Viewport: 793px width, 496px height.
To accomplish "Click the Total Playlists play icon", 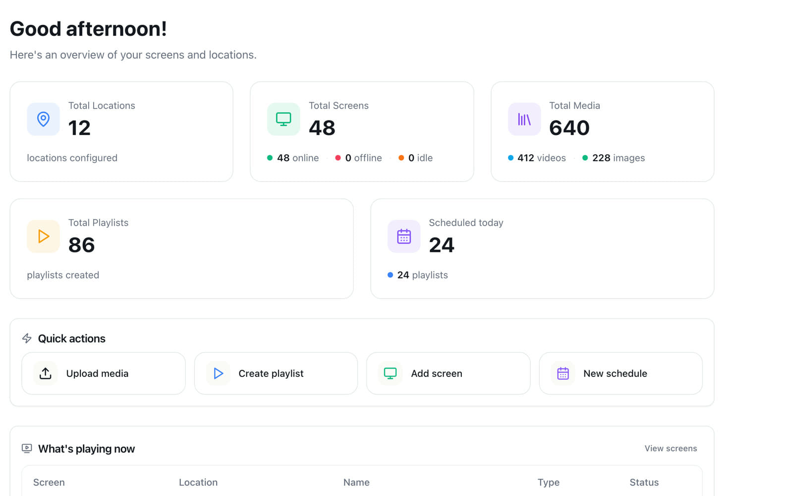I will (43, 237).
